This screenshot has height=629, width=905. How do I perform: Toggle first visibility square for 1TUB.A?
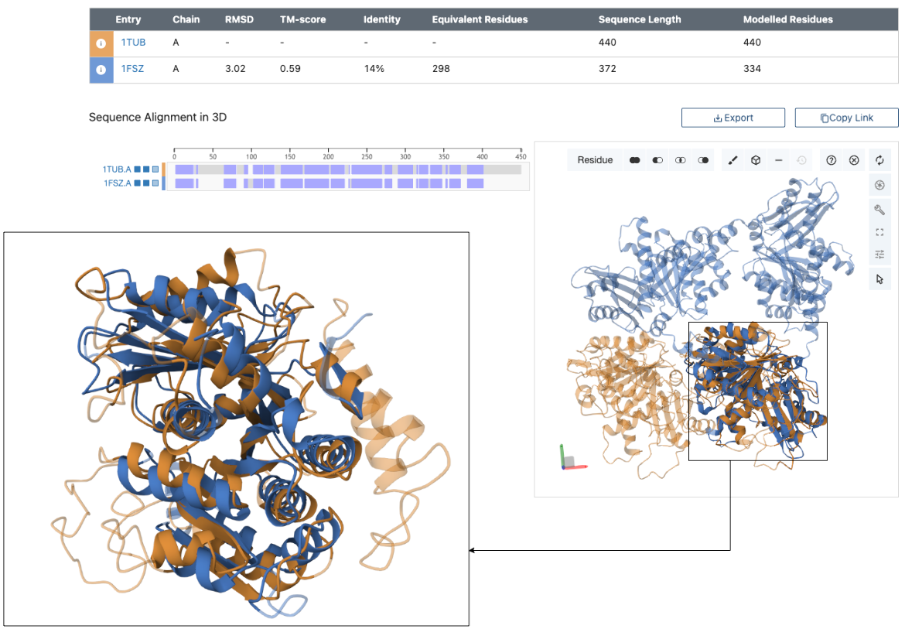tap(138, 169)
